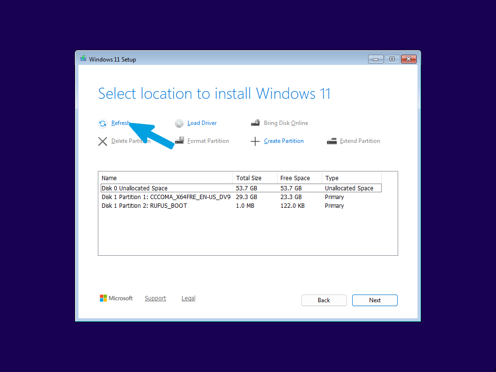Go to the next setup step

click(x=374, y=300)
